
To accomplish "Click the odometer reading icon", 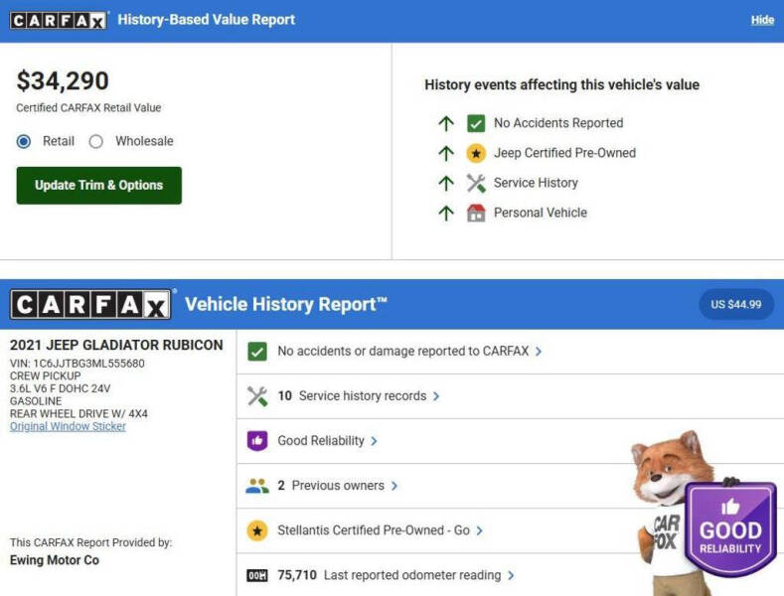I will click(x=257, y=575).
